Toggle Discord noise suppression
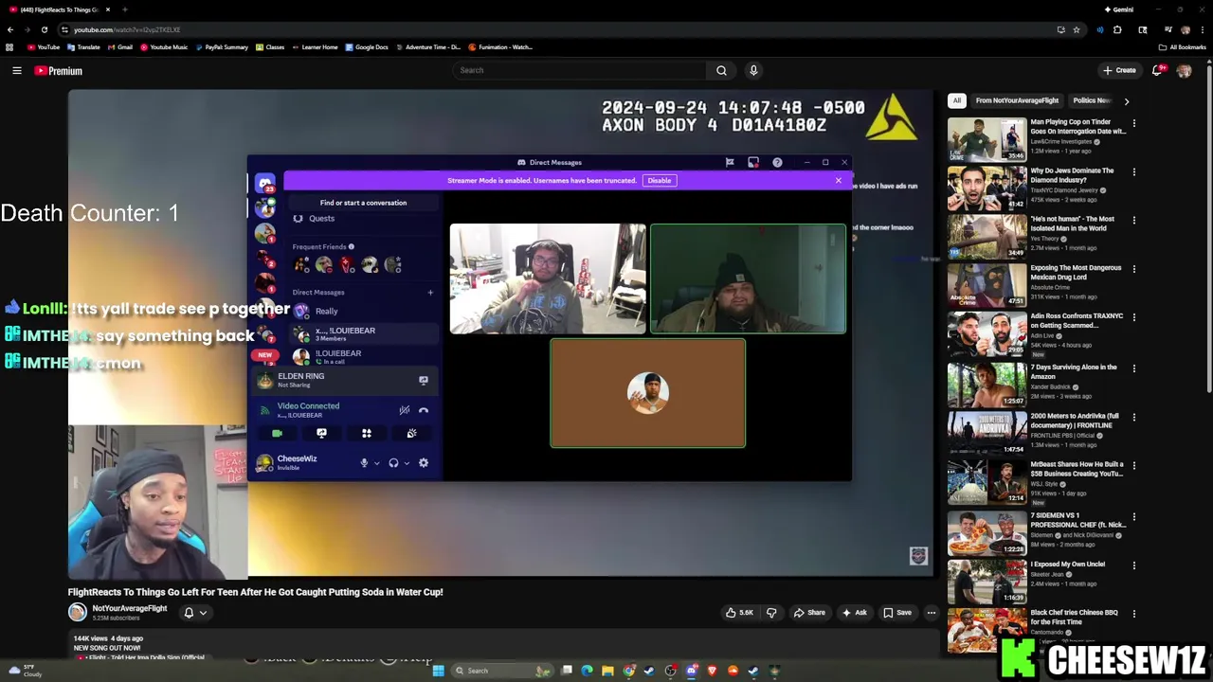Image resolution: width=1213 pixels, height=682 pixels. click(x=405, y=410)
